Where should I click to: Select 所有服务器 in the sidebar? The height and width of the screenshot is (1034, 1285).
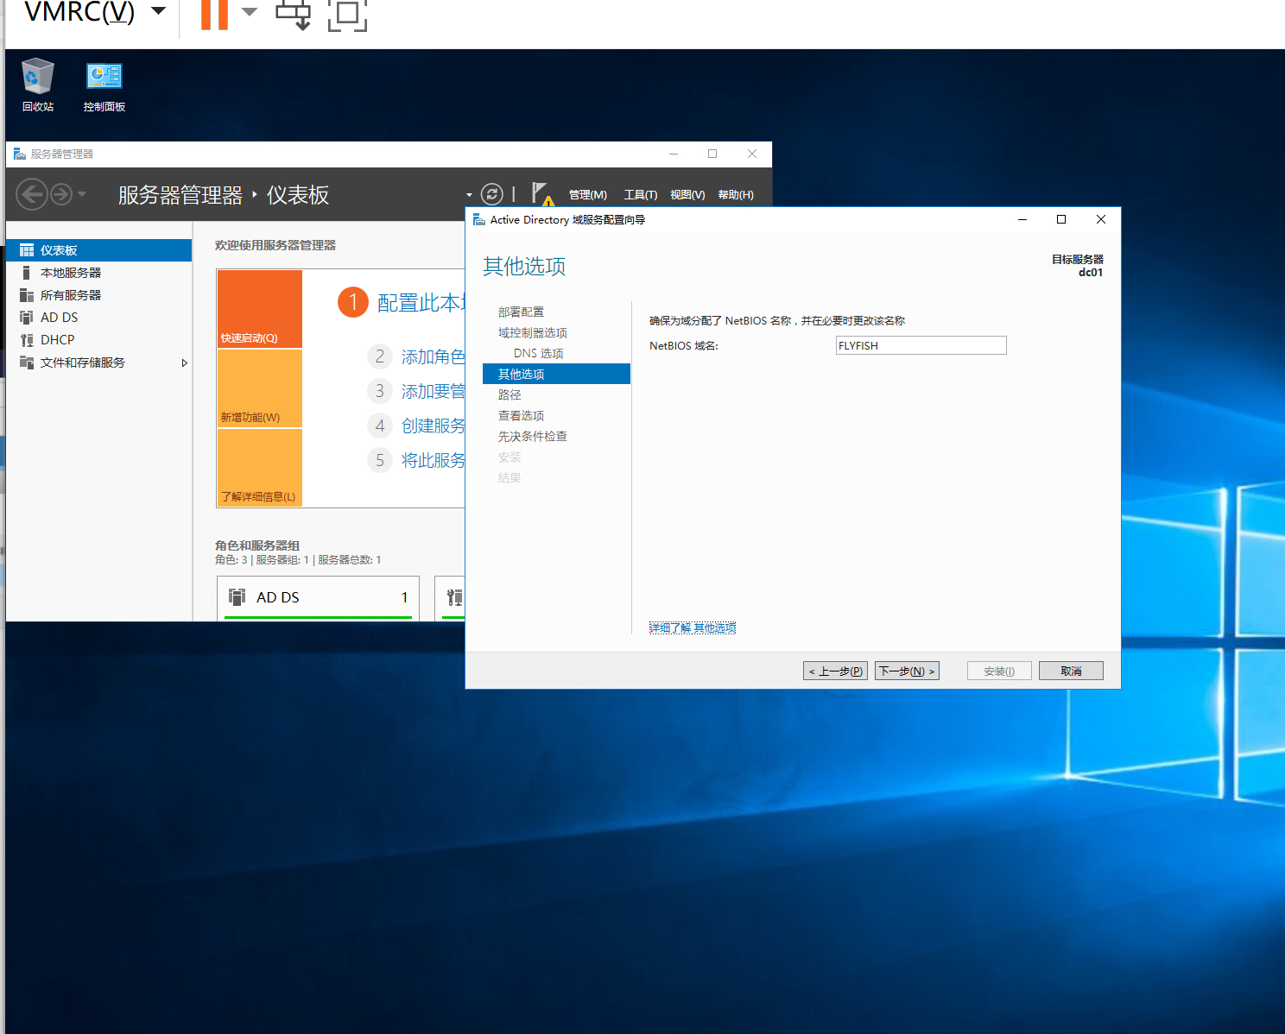pyautogui.click(x=98, y=295)
